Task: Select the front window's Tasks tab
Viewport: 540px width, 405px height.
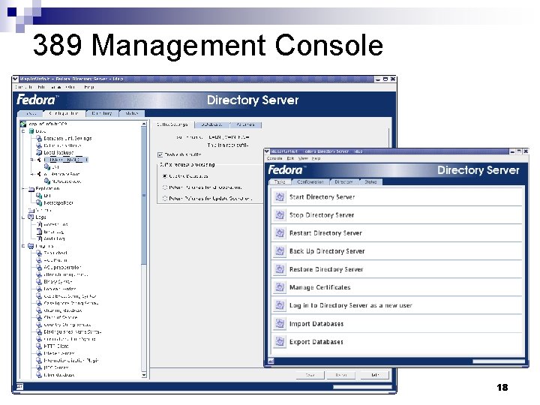Action: (x=280, y=182)
